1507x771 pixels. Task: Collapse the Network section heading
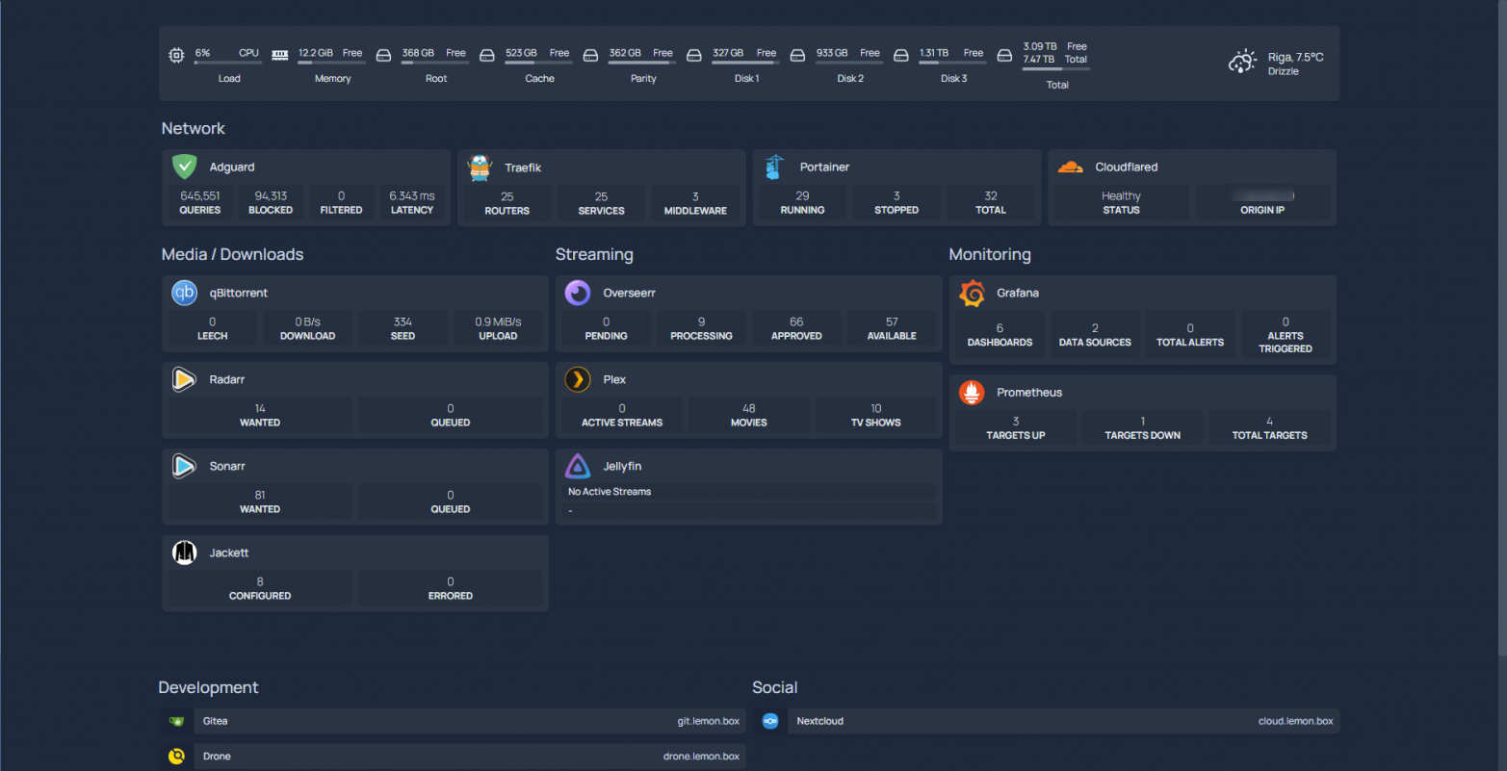(x=193, y=129)
